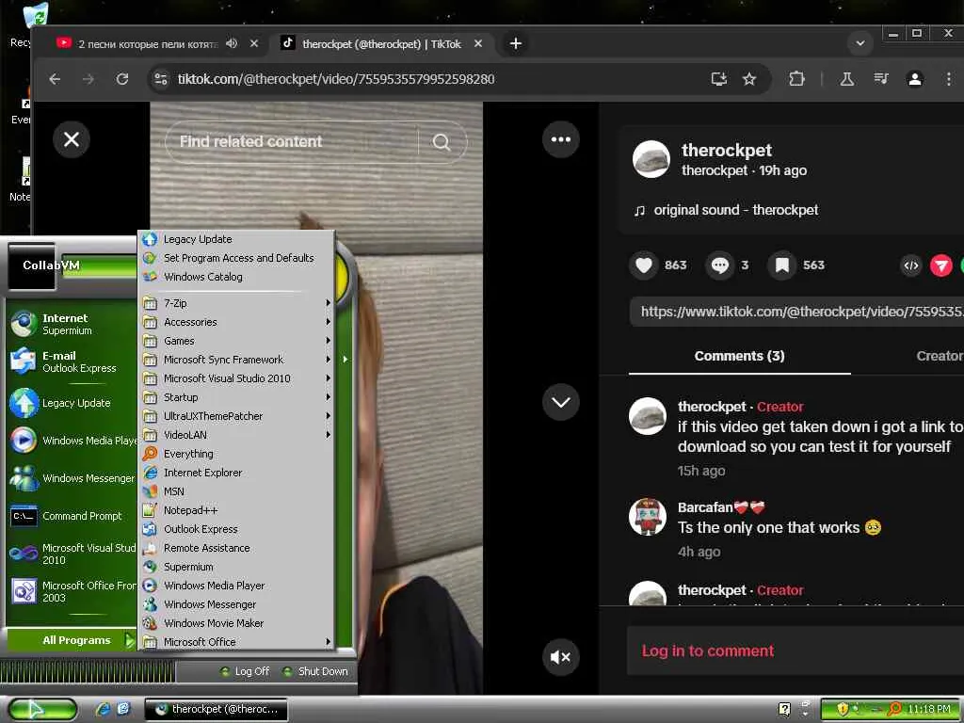Open therockpet profile name link
The width and height of the screenshot is (964, 723).
[x=727, y=150]
